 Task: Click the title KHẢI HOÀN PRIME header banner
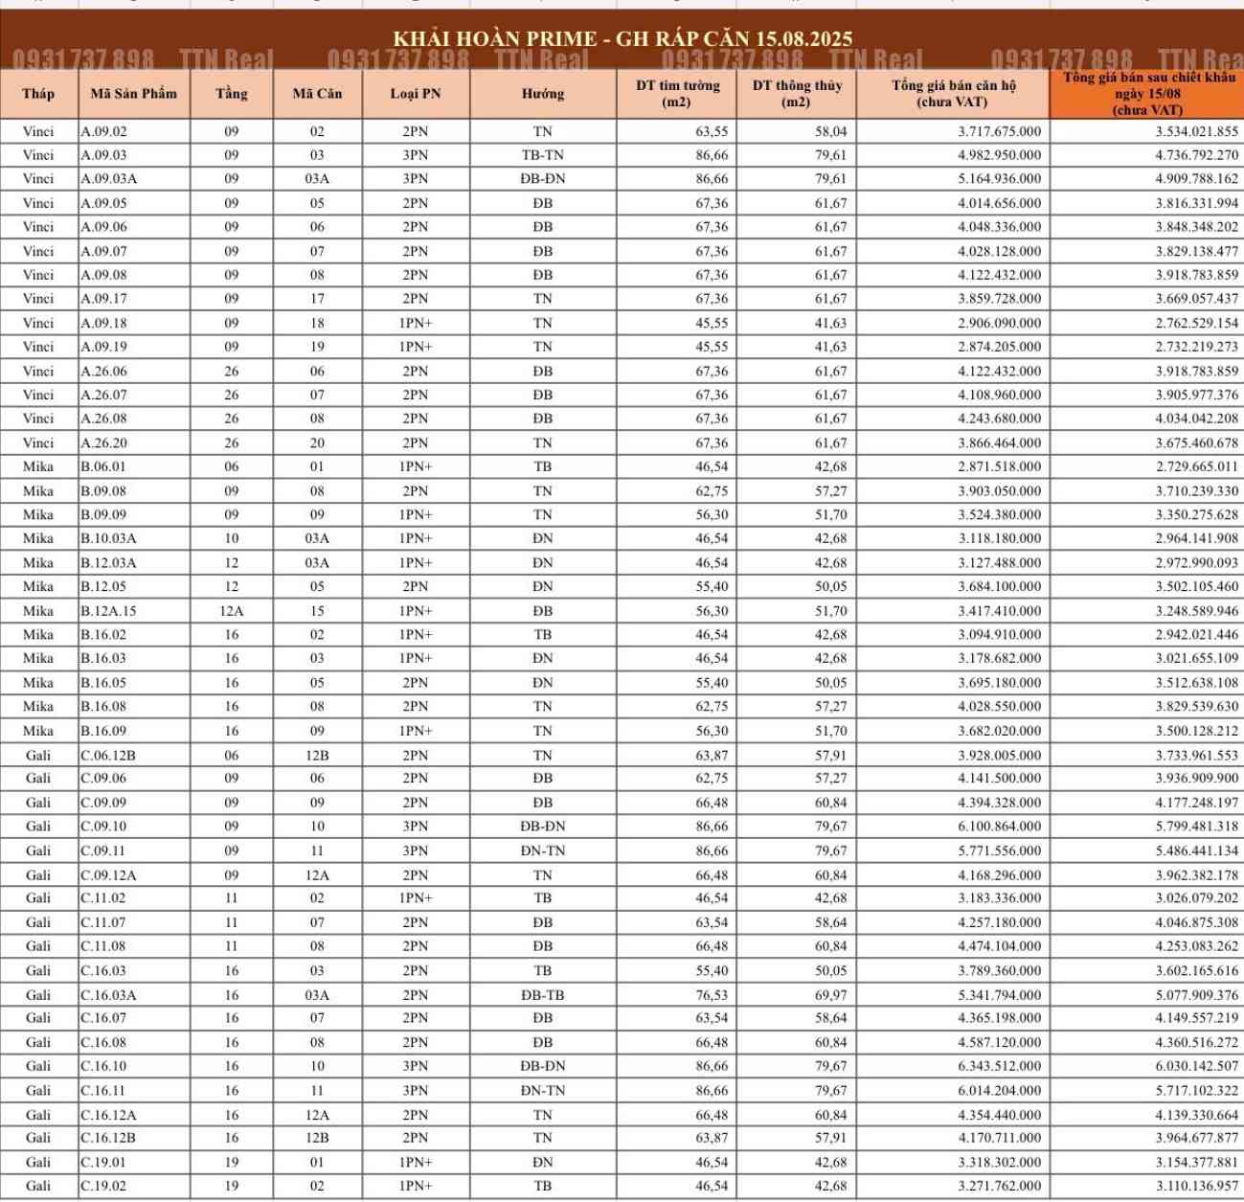[622, 39]
